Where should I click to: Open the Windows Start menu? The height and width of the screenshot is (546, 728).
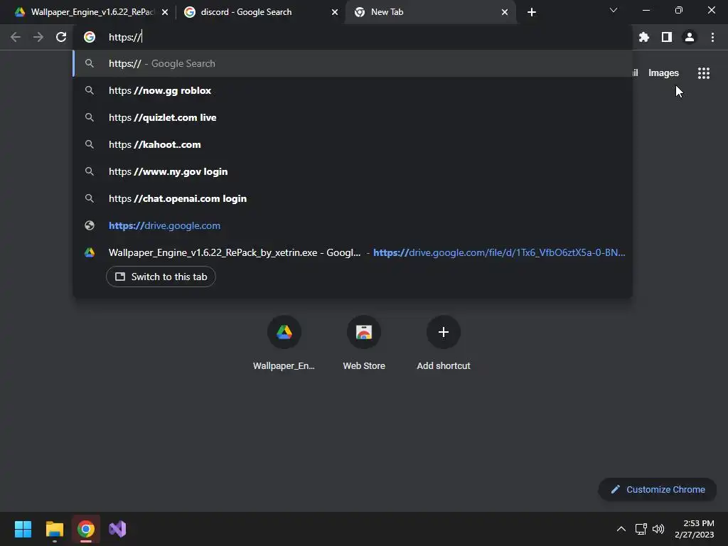click(23, 529)
